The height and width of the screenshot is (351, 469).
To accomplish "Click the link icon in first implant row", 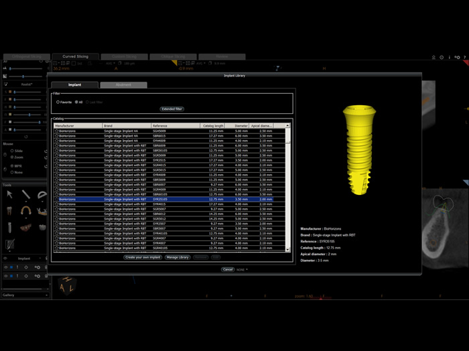I will [37, 267].
